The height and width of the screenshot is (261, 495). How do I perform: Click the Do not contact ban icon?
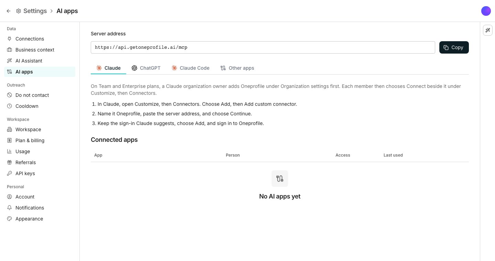[x=10, y=95]
